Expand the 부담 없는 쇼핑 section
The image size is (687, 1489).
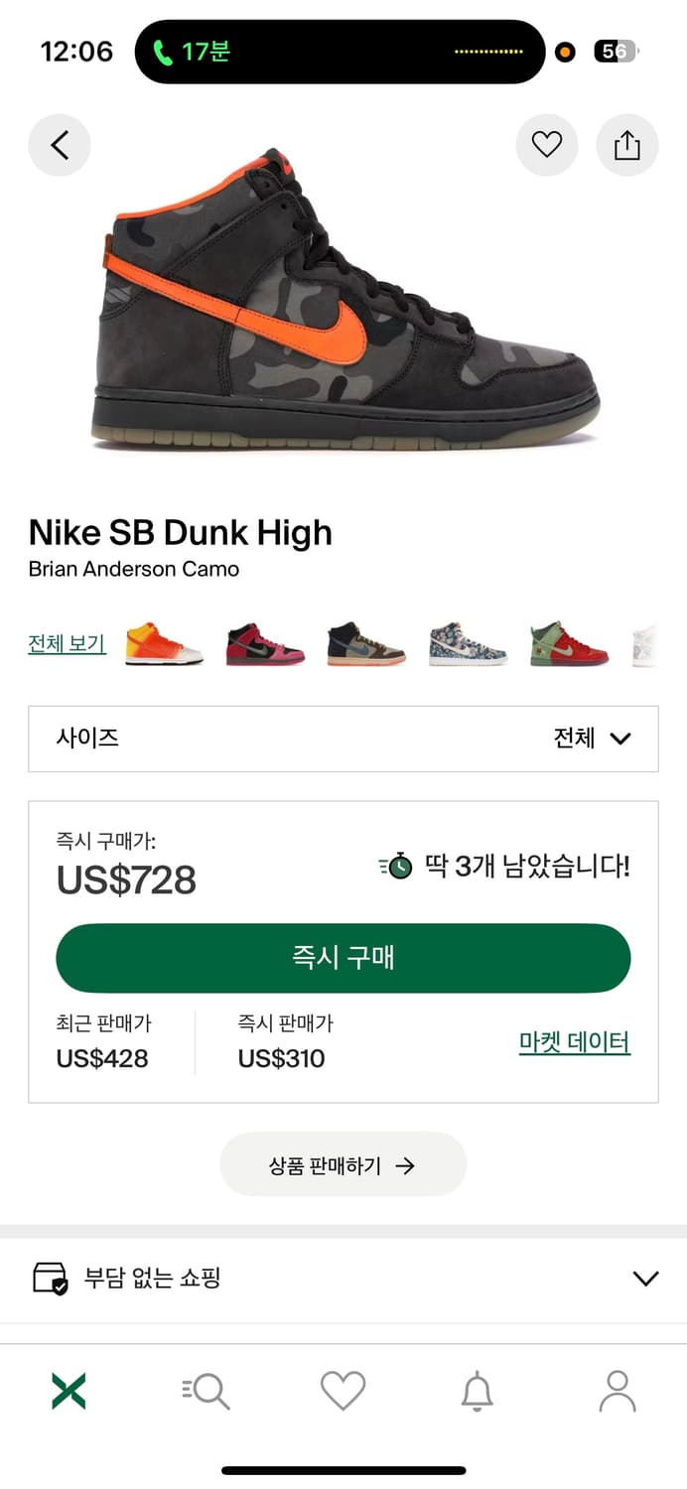(645, 1278)
